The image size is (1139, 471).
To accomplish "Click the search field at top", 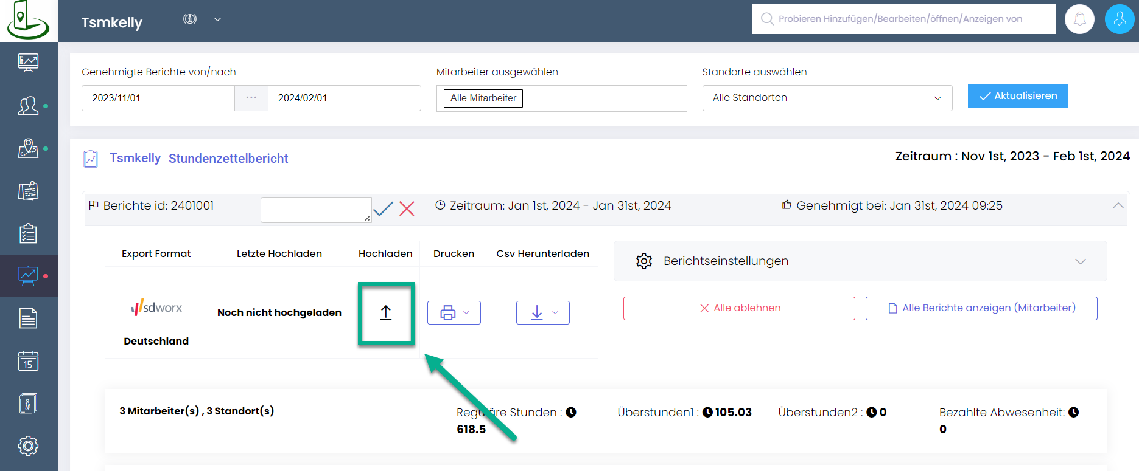I will [x=903, y=19].
